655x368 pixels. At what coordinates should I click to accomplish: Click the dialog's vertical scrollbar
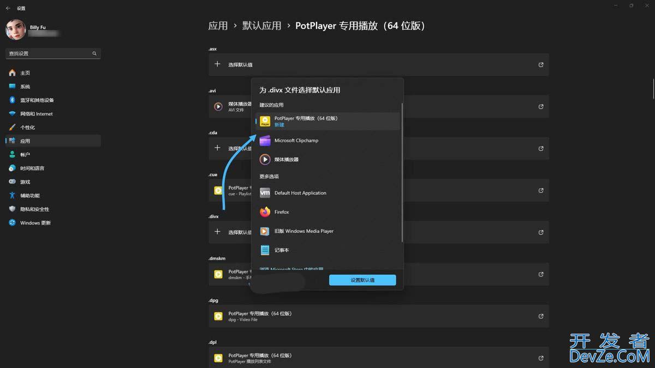(x=402, y=173)
